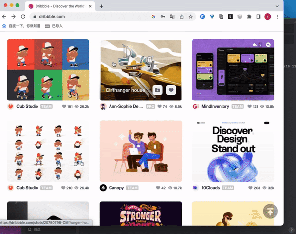Viewport: 296px width, 234px height.
Task: Open MindInventory profile link
Action: (x=216, y=107)
